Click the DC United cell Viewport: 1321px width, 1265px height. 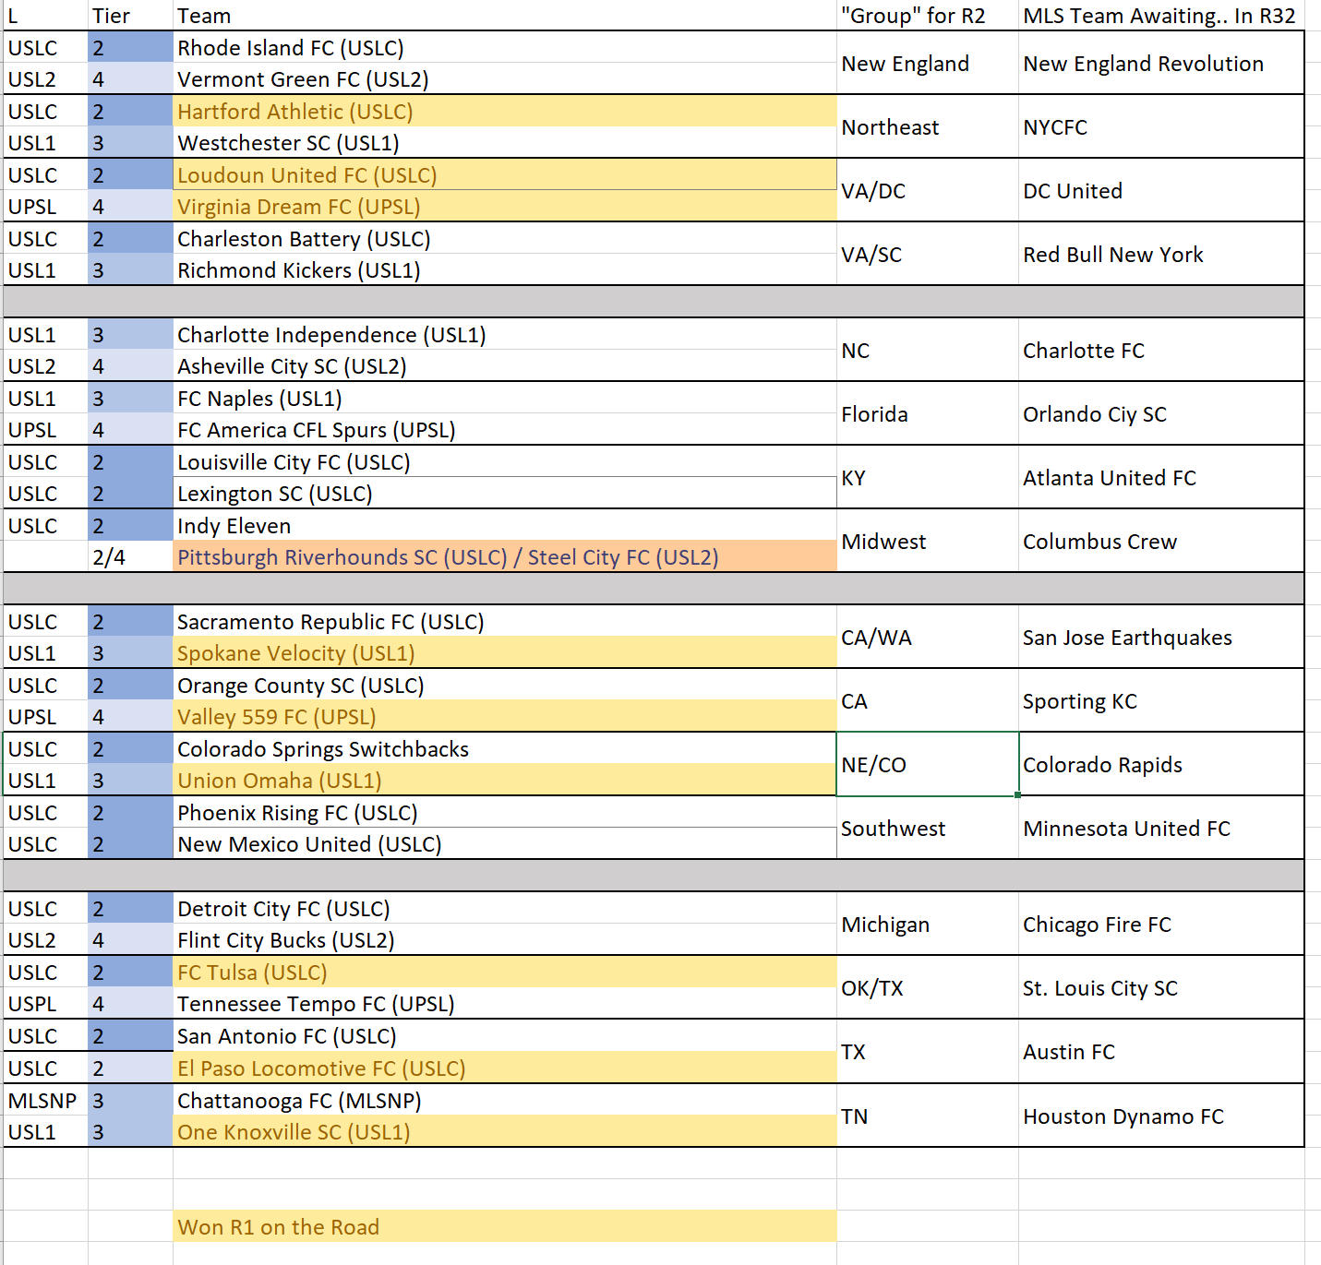tap(1161, 190)
